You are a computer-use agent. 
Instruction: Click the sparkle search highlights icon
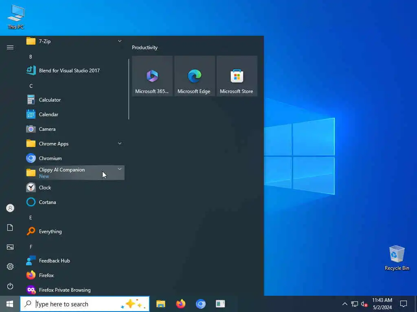click(134, 304)
